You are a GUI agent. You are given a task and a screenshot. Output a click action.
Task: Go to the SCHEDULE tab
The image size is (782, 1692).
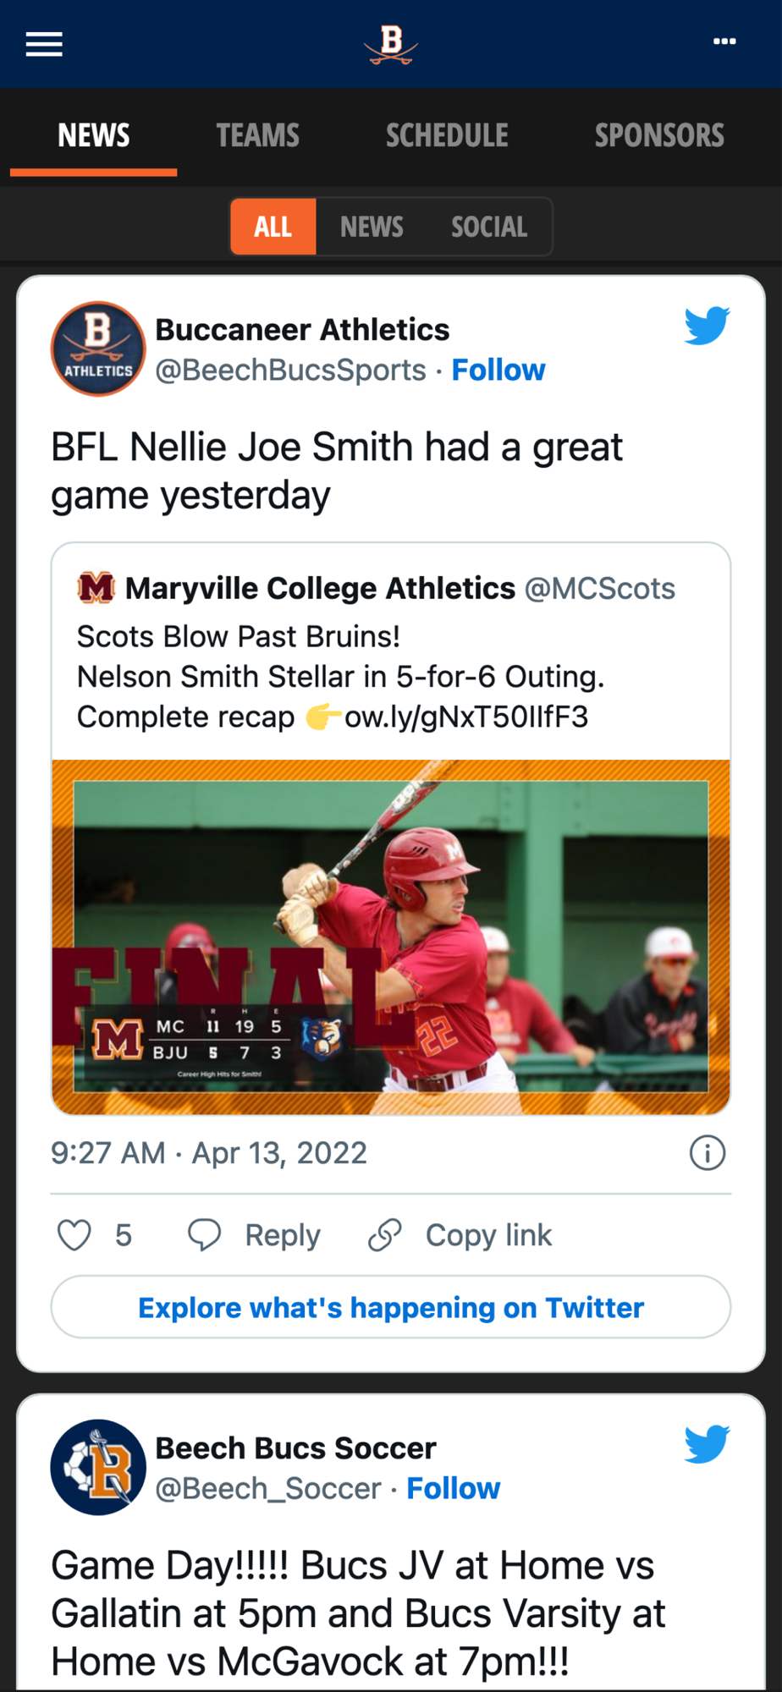(x=447, y=135)
